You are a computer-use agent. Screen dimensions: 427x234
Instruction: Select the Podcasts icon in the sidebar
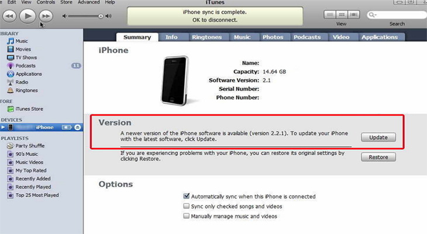(x=11, y=66)
